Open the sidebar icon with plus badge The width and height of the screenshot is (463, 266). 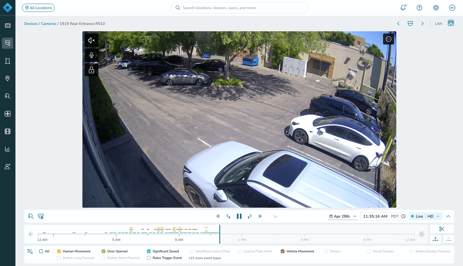[8, 114]
